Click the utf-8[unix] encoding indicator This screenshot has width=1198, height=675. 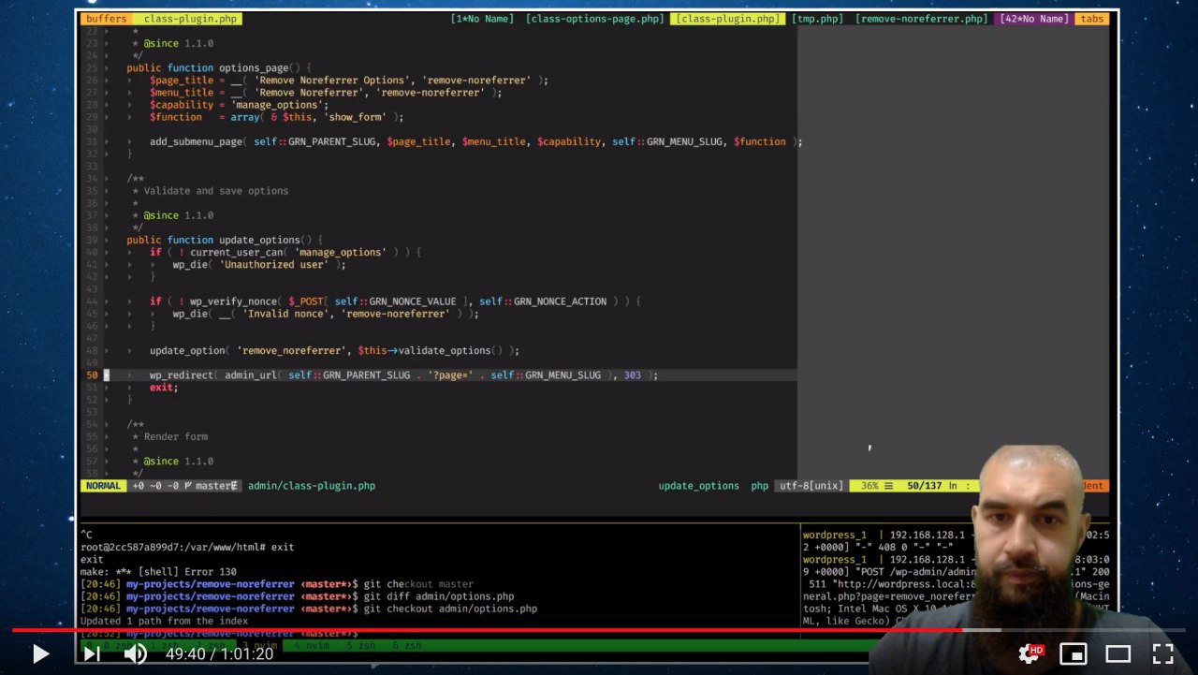811,486
